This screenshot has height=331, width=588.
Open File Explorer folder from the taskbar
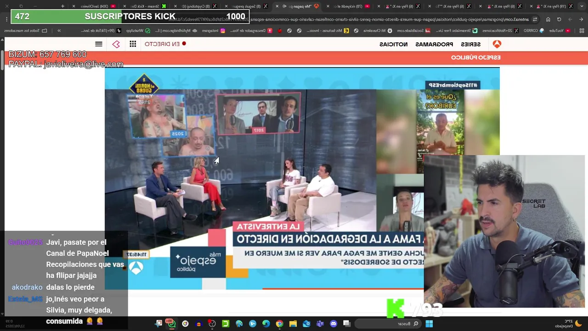(x=293, y=324)
